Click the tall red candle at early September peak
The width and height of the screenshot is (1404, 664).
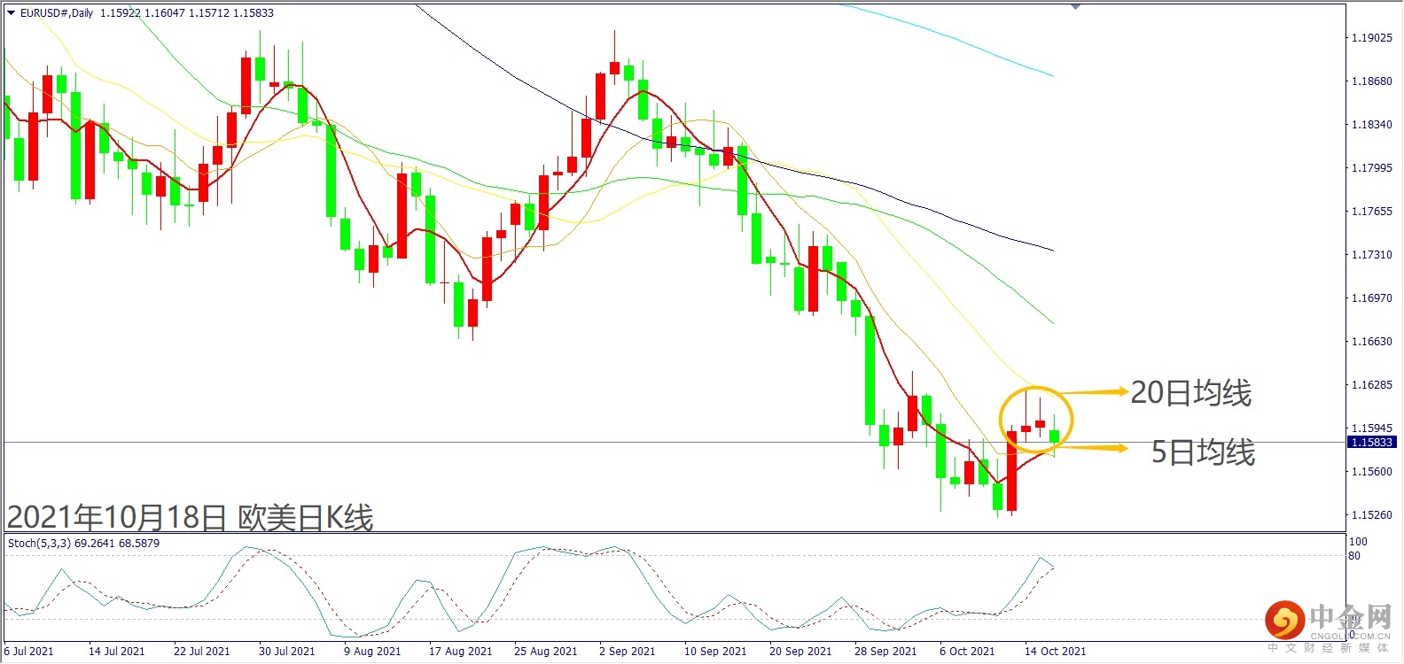(x=600, y=97)
